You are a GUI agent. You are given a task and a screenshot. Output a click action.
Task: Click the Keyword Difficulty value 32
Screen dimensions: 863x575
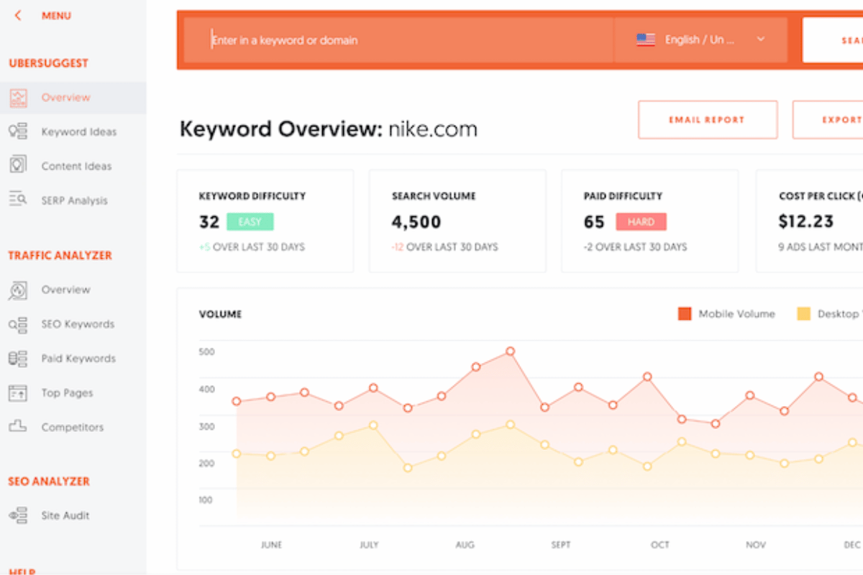[x=209, y=222]
